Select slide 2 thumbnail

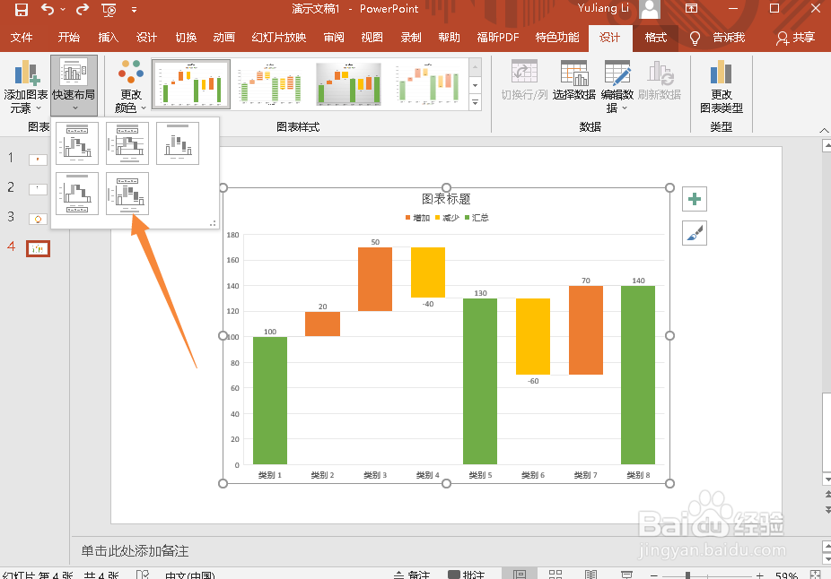[38, 189]
